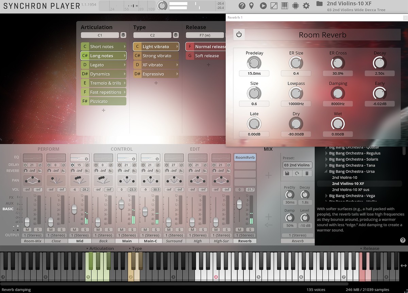Open the help question mark icon in toolbar

tap(242, 5)
